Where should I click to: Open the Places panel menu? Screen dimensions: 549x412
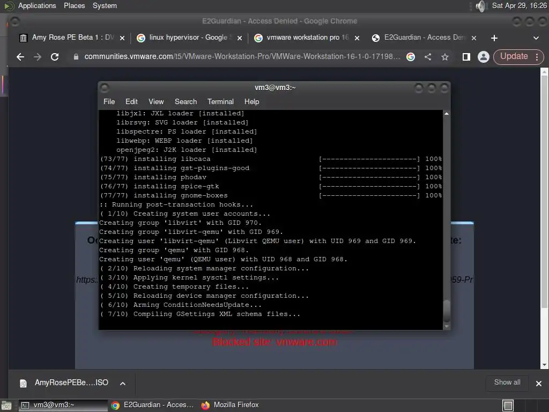(x=74, y=5)
